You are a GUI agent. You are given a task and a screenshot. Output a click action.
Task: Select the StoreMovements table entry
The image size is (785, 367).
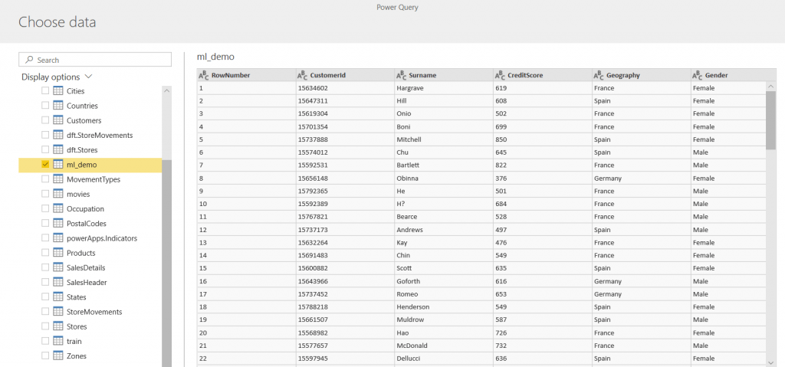coord(94,312)
